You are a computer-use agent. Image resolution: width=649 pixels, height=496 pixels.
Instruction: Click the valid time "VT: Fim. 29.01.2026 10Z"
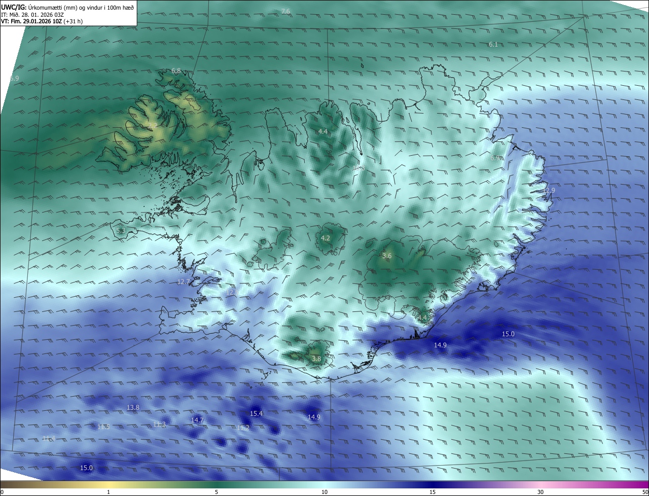31,21
